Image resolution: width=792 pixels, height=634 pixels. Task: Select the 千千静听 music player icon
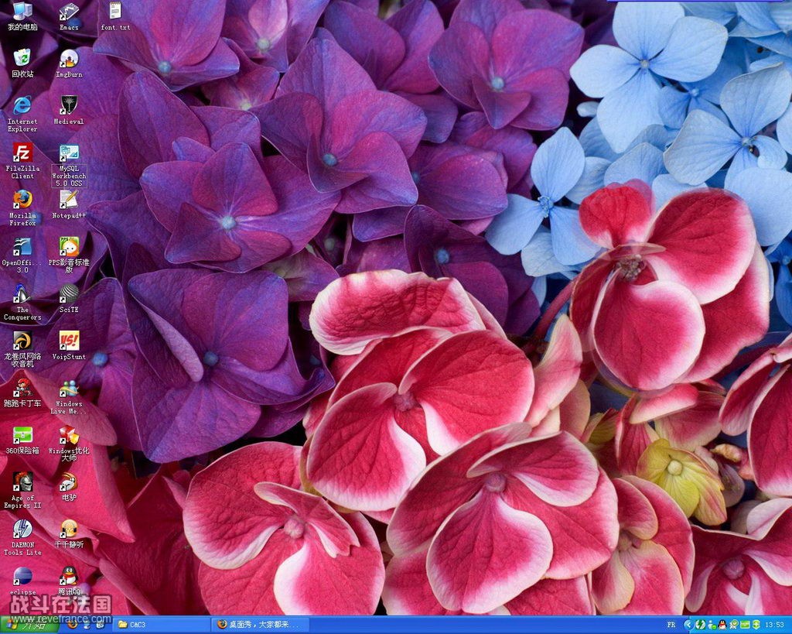[x=69, y=533]
